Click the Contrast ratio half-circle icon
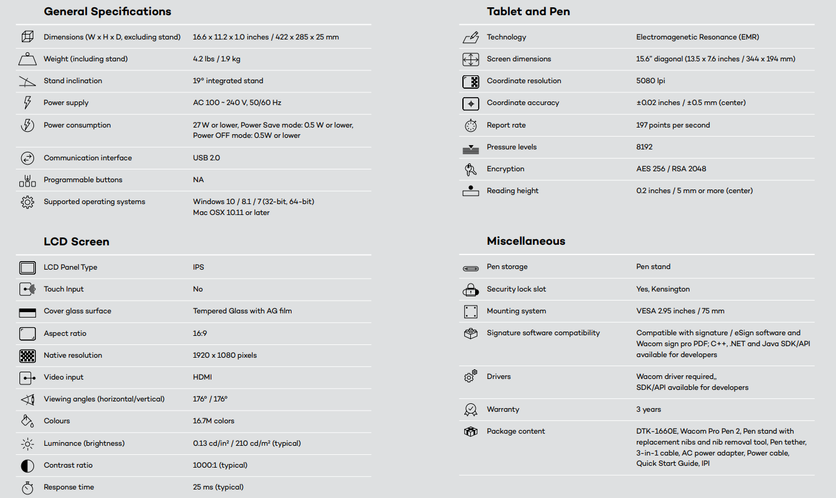Screen dimensions: 836x498 [x=27, y=466]
